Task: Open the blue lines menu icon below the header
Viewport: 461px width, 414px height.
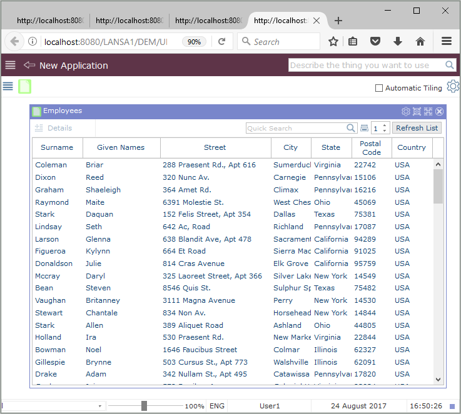Action: [x=8, y=86]
